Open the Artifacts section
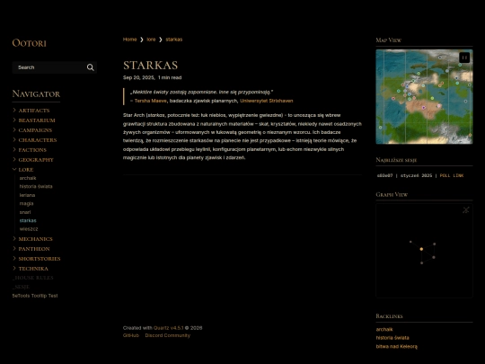Viewport: 485px width, 364px height. [x=34, y=111]
